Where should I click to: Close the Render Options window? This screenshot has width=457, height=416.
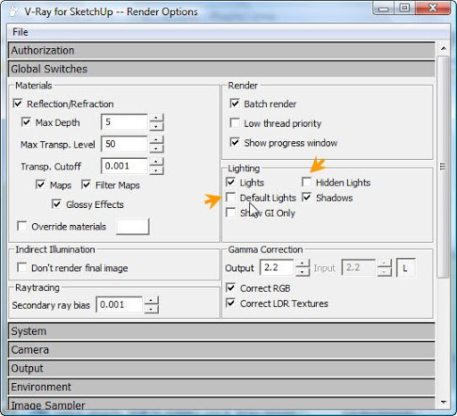[x=433, y=8]
